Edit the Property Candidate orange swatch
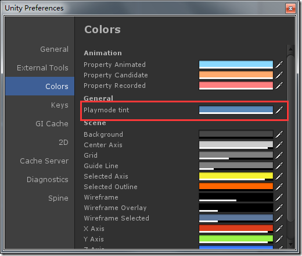The image size is (302, 256). pyautogui.click(x=236, y=75)
